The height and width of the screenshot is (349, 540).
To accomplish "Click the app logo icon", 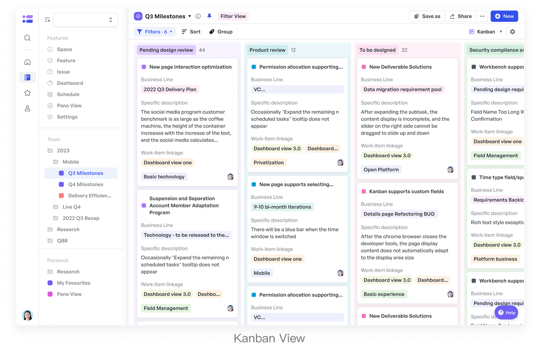I will [x=27, y=19].
